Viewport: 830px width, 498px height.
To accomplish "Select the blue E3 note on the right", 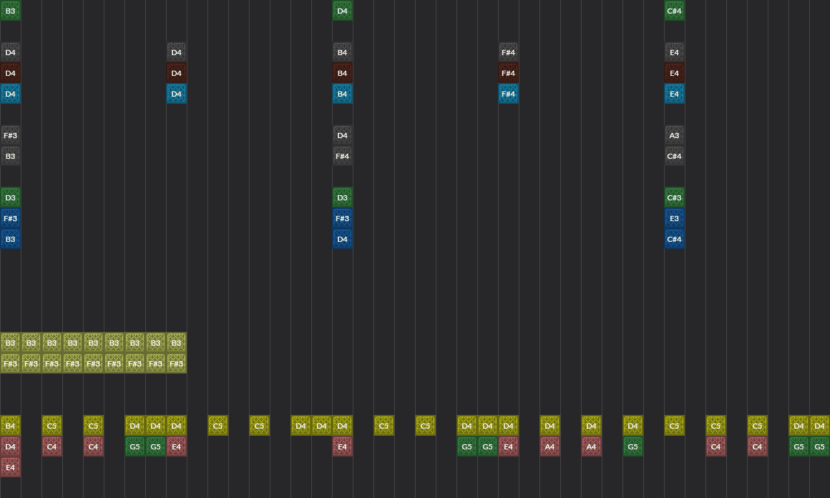I will click(x=674, y=218).
